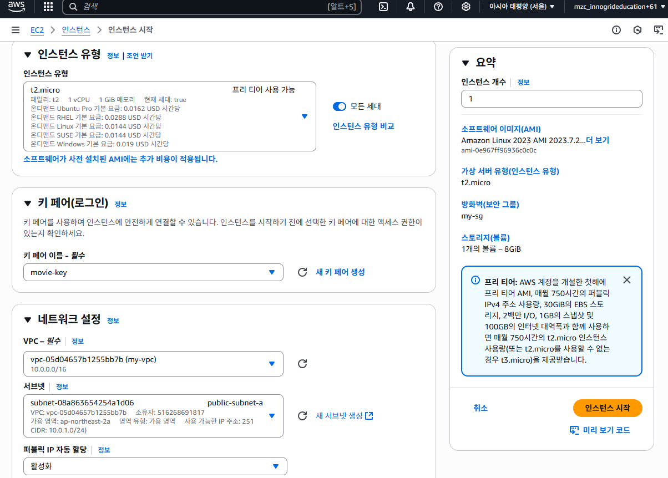Open 인스턴스 유형 비교 link
The height and width of the screenshot is (478, 668).
363,126
